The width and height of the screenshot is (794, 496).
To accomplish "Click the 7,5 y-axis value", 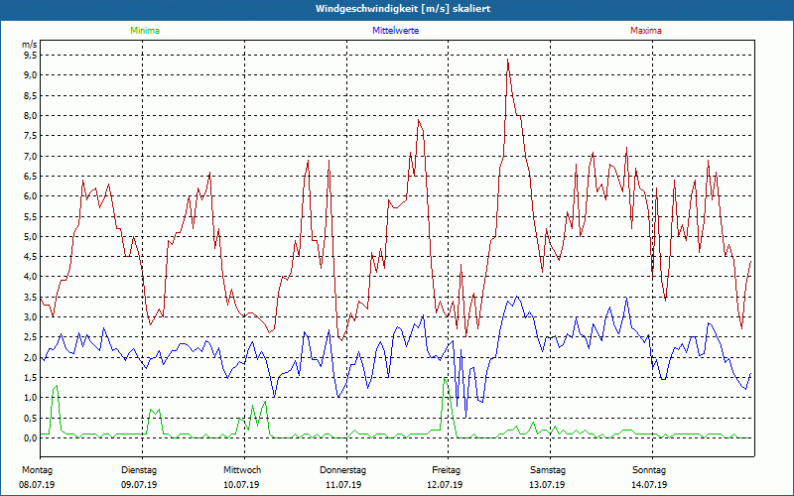I will click(x=30, y=136).
